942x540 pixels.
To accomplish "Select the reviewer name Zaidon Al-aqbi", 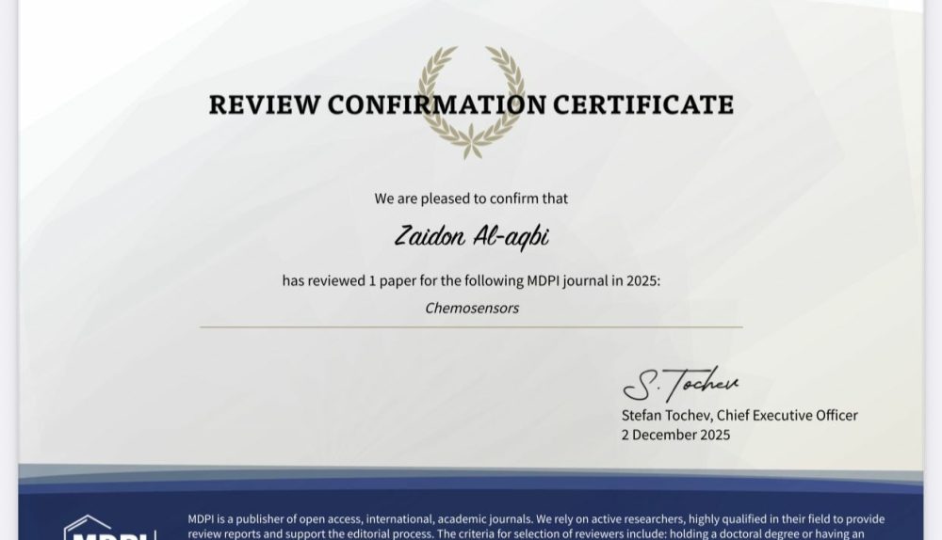I will (x=471, y=236).
